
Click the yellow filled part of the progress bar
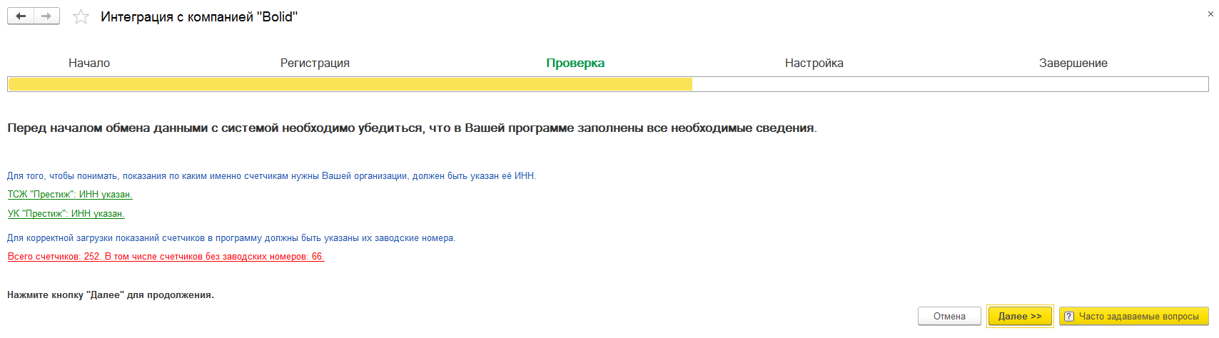(350, 84)
